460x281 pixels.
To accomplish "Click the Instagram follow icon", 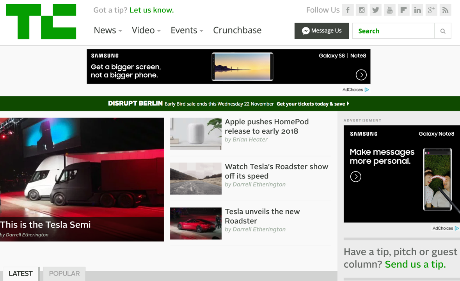I will pyautogui.click(x=362, y=10).
